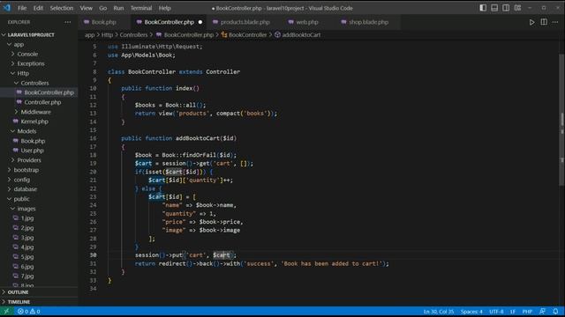
Task: Open the File menu
Action: coord(22,8)
